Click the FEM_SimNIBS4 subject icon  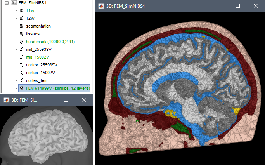click(x=13, y=2)
